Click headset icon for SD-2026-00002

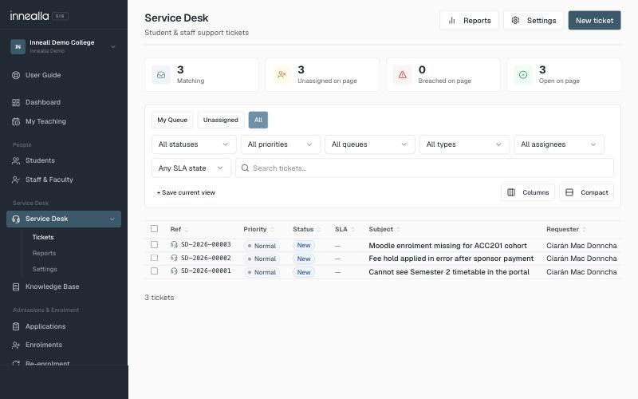tap(174, 258)
